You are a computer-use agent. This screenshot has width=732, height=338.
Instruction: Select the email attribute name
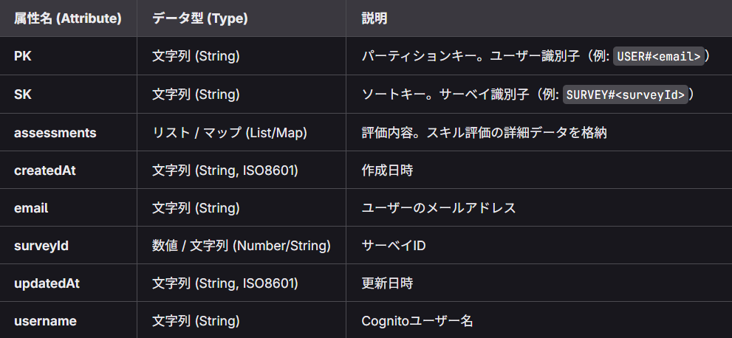[x=31, y=208]
